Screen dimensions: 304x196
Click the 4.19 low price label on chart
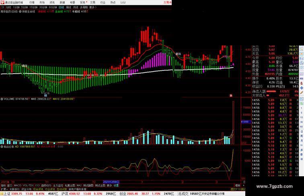coord(47,93)
